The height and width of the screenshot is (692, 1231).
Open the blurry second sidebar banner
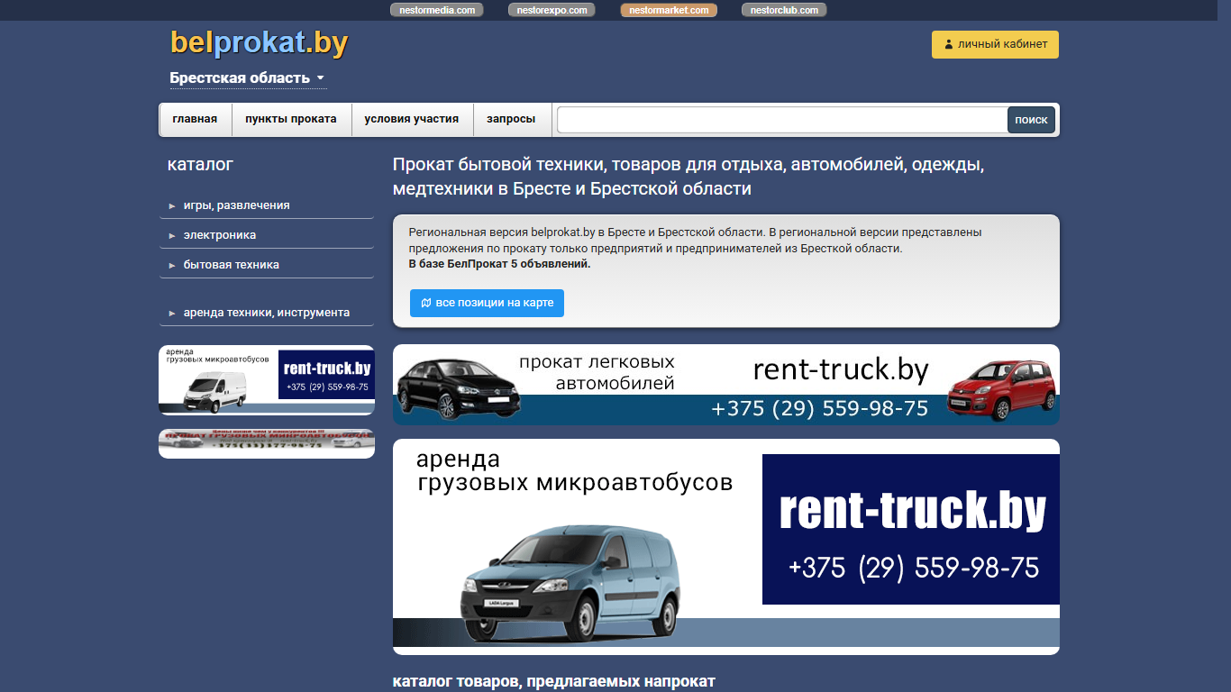tap(267, 443)
